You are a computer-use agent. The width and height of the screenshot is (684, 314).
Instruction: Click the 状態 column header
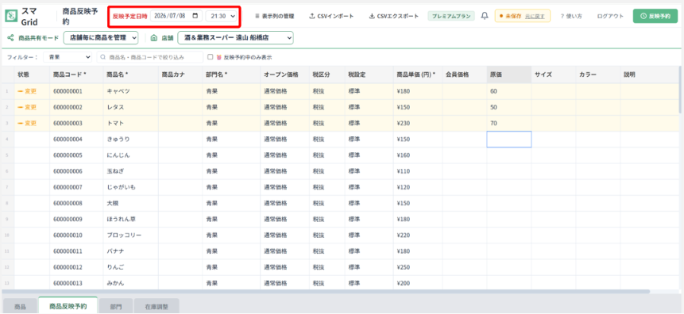click(32, 75)
